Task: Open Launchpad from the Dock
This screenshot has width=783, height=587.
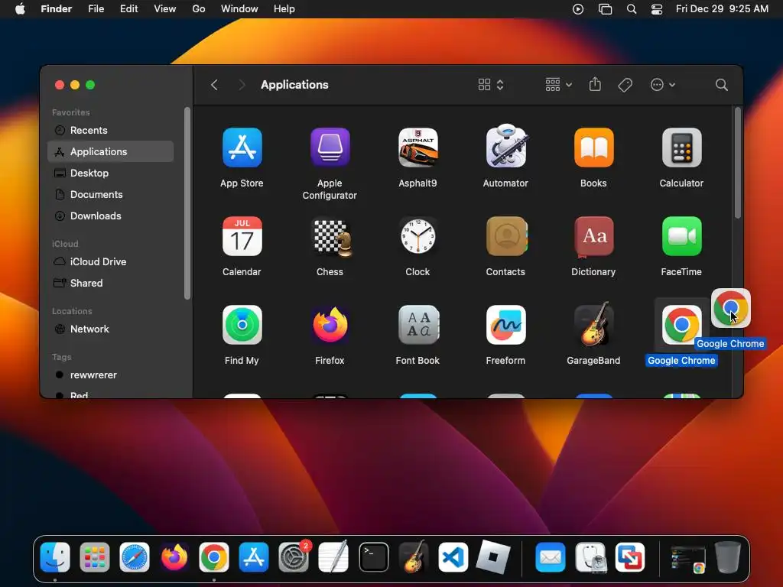Action: pos(94,557)
